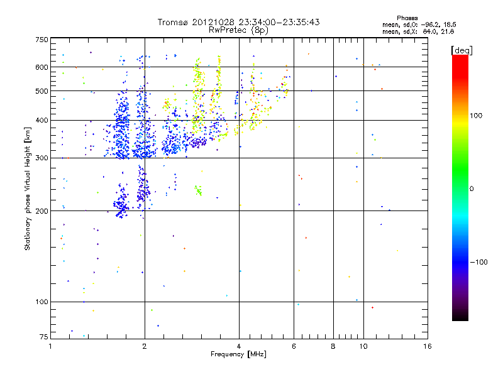
Task: Click the "Frequency [MHz]" x-axis title
Action: (238, 354)
